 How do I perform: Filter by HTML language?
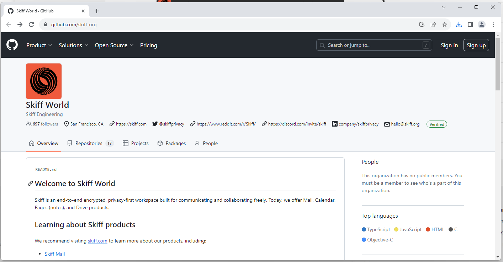(435, 229)
